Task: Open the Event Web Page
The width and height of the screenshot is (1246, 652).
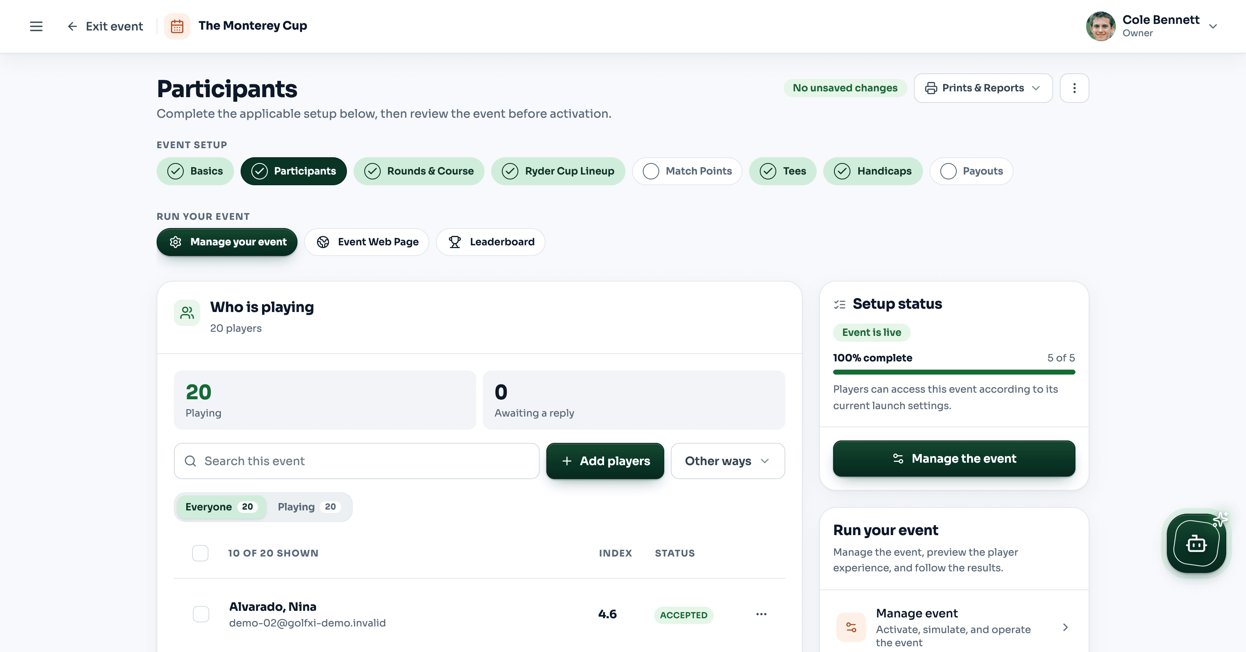Action: 367,242
